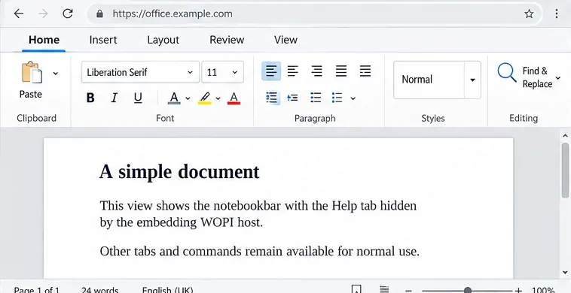Viewport: 571px width, 293px height.
Task: Open the Layout tab
Action: pyautogui.click(x=163, y=40)
